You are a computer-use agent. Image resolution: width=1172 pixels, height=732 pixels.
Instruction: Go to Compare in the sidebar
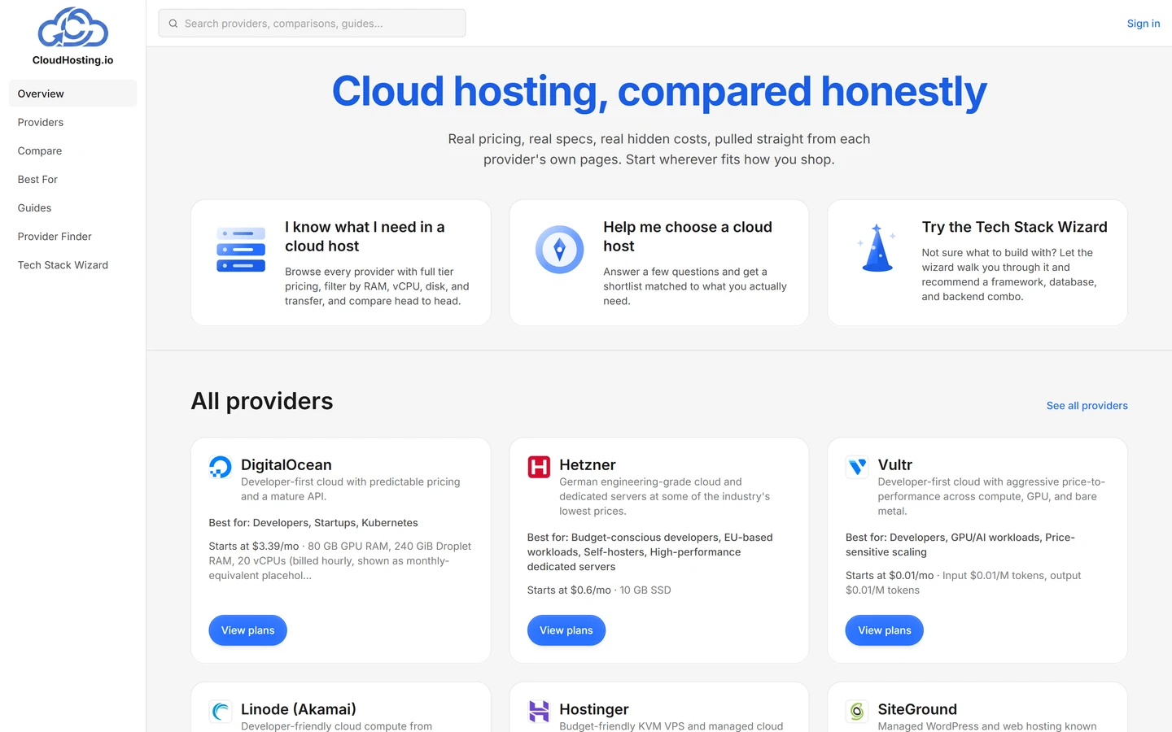pyautogui.click(x=72, y=150)
